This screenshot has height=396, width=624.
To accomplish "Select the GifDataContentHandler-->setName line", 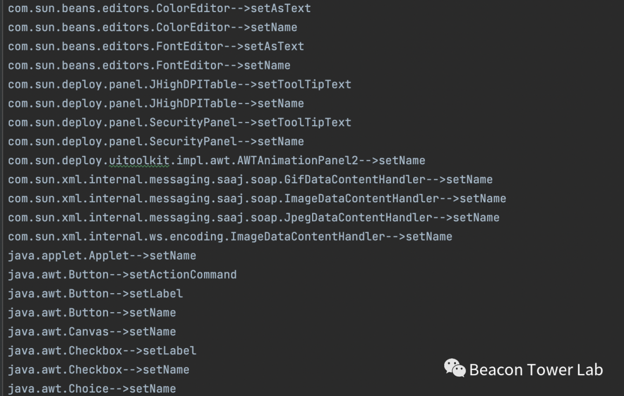I will (x=250, y=180).
